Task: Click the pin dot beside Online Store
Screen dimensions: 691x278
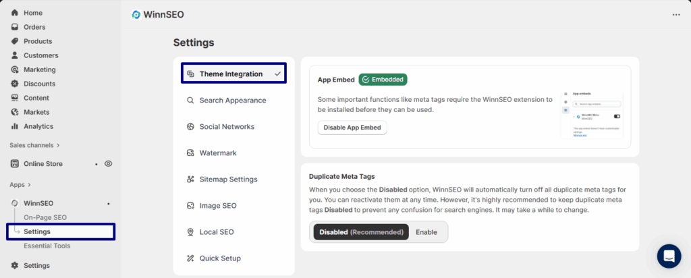Action: [x=96, y=164]
